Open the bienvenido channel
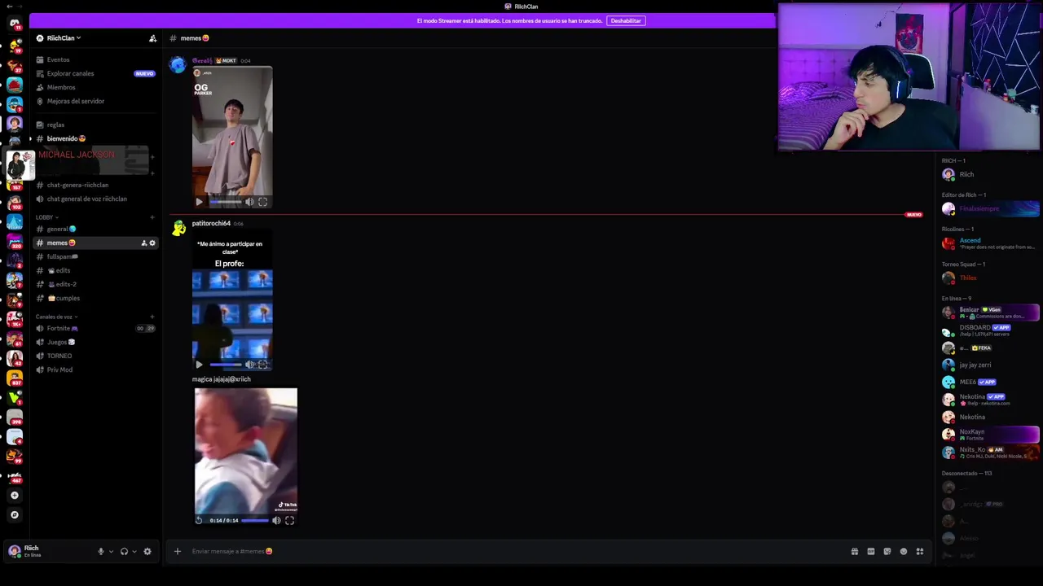Viewport: 1043px width, 586px height. (x=66, y=138)
